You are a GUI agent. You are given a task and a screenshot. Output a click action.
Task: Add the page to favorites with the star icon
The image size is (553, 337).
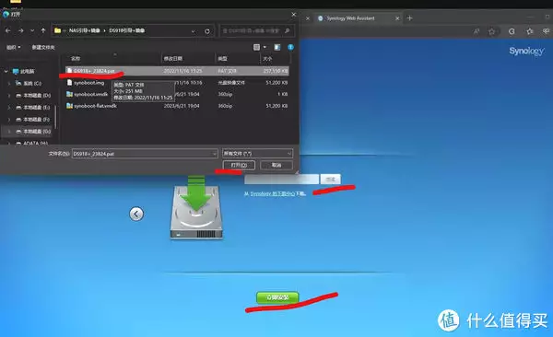point(491,31)
